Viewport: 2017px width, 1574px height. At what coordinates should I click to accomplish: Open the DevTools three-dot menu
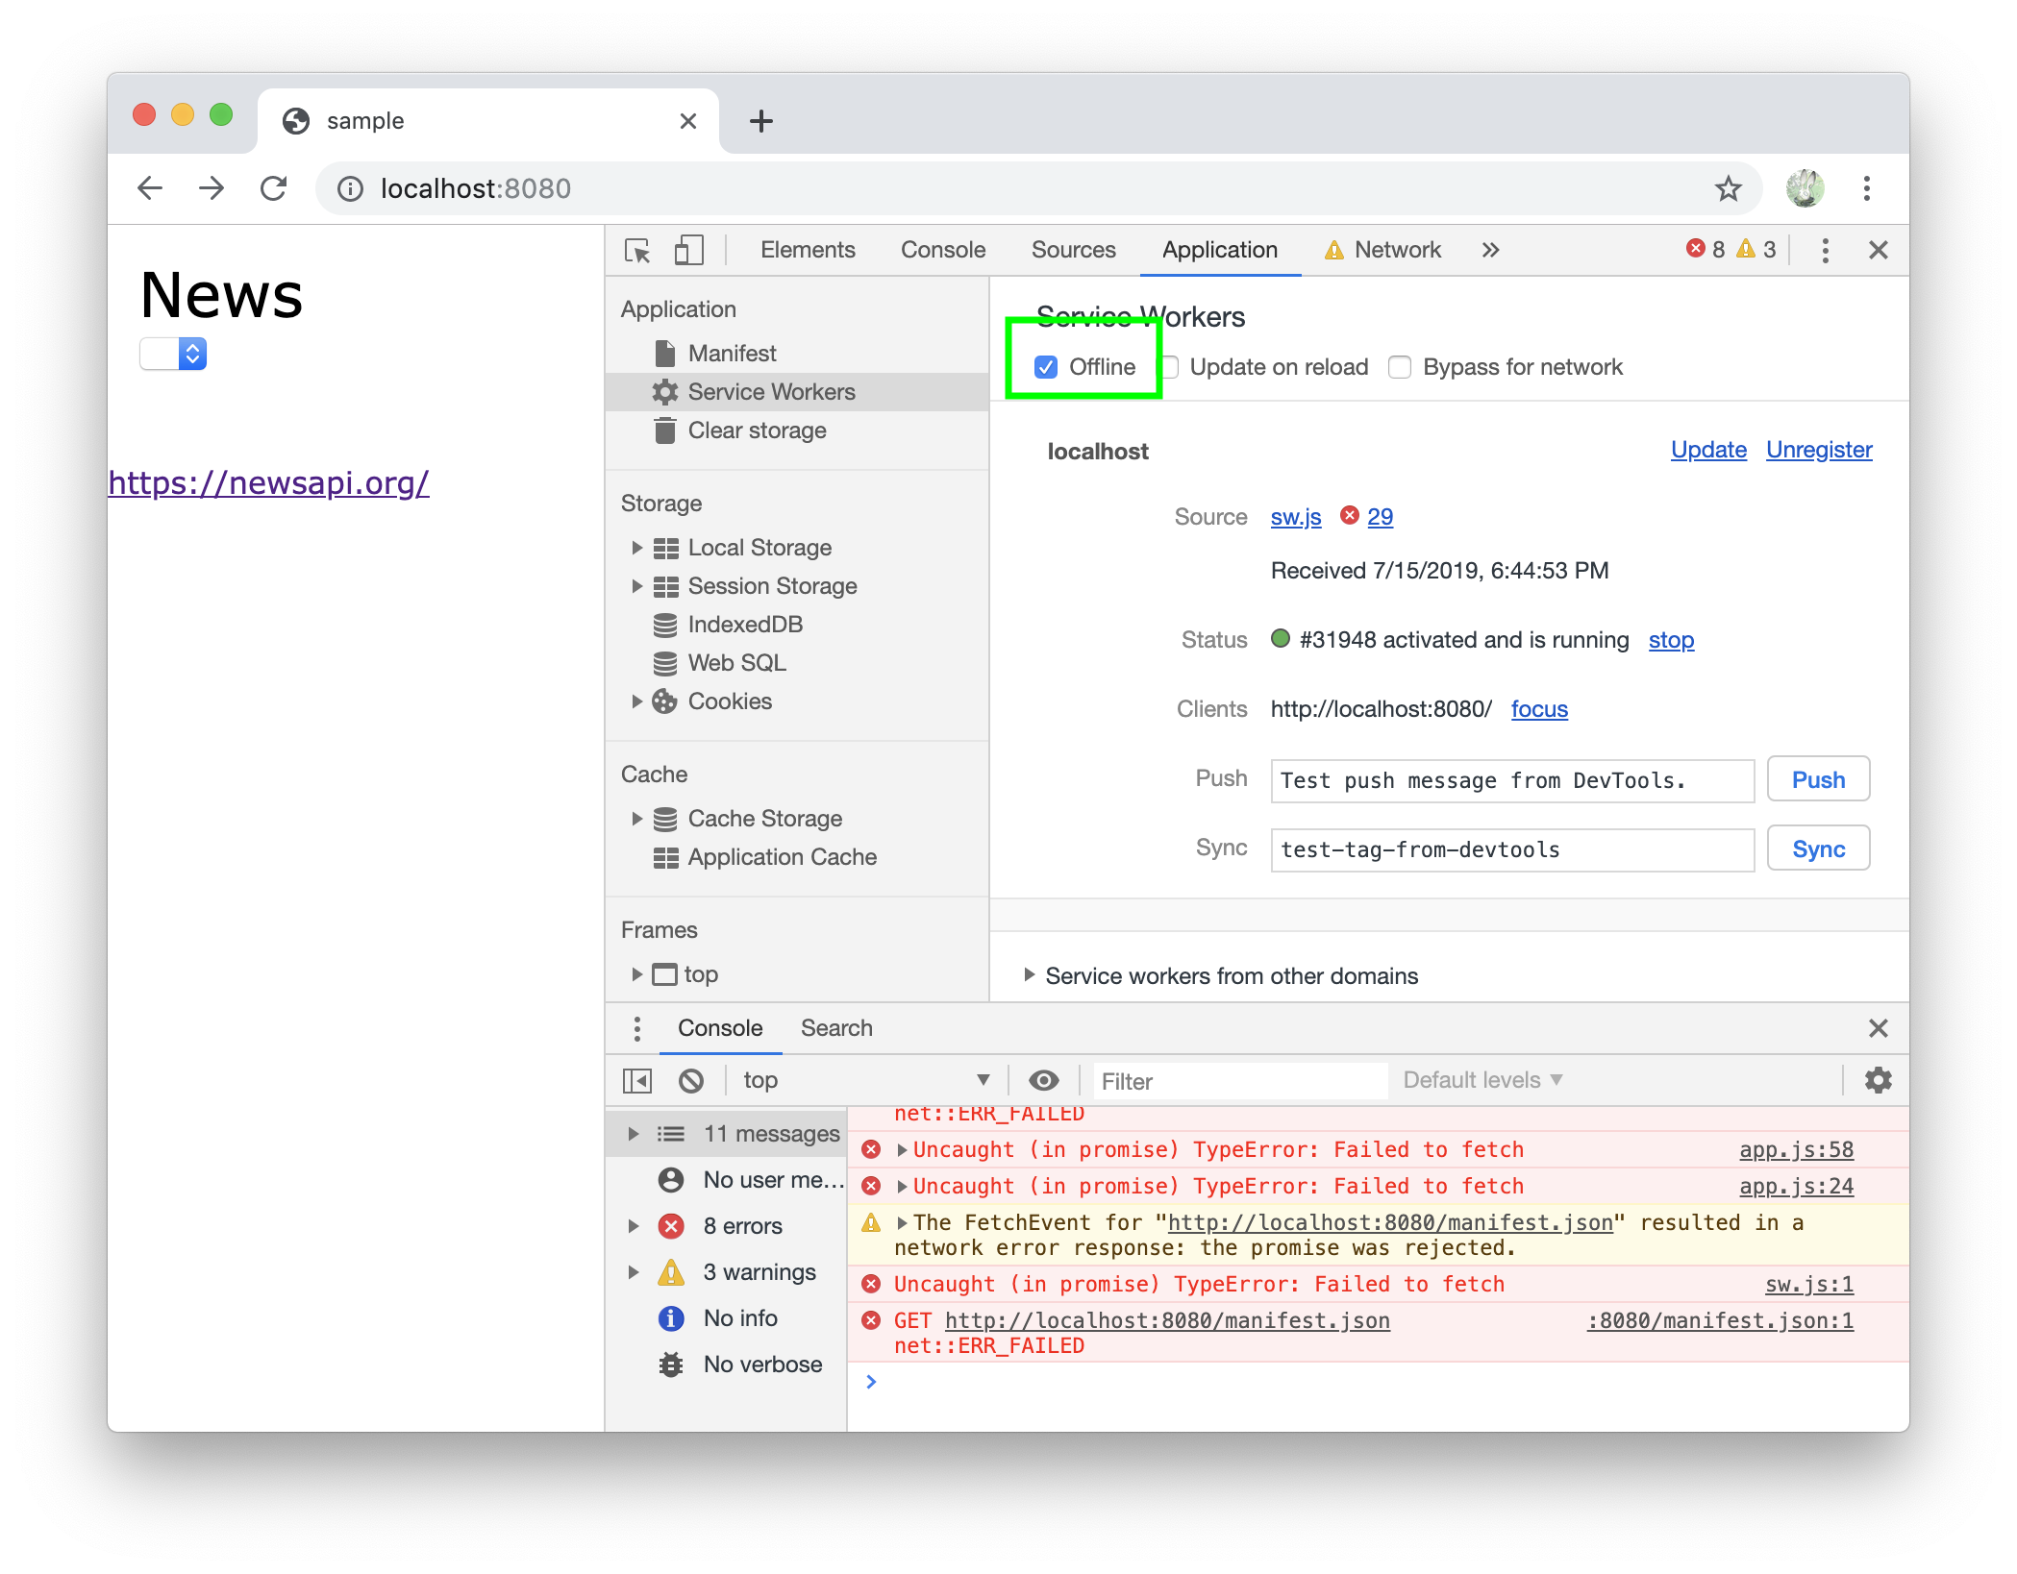tap(1824, 249)
